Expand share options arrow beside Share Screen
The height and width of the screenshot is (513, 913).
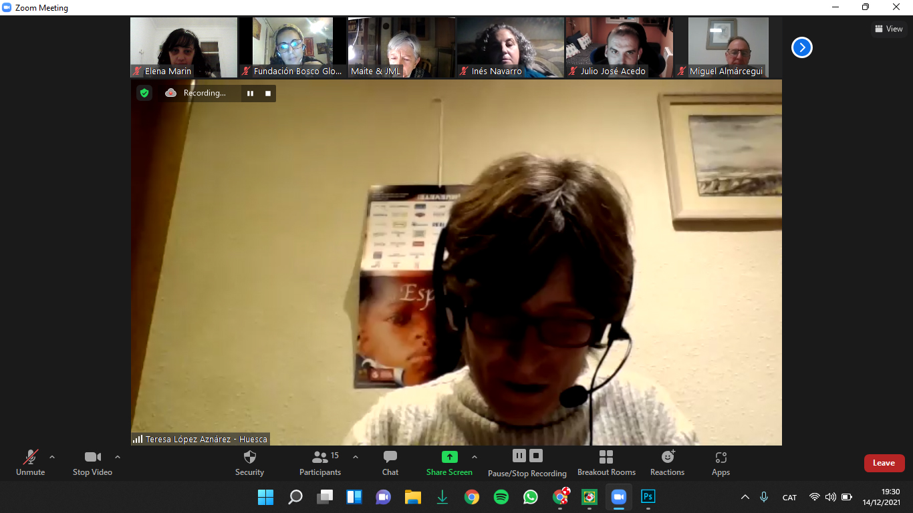[x=475, y=458]
